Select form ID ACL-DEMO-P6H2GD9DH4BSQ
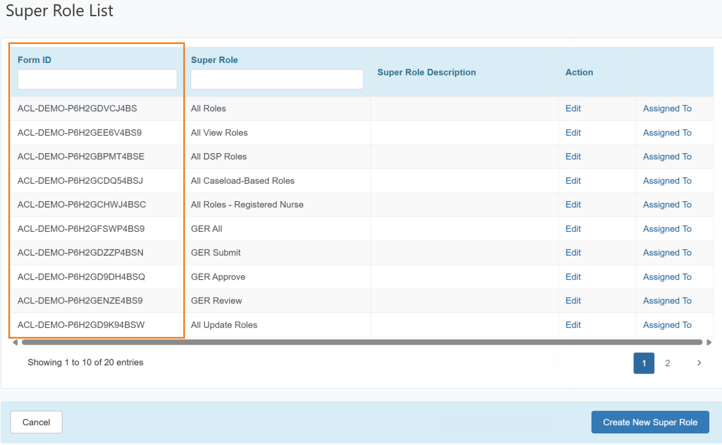The image size is (722, 445). [81, 277]
